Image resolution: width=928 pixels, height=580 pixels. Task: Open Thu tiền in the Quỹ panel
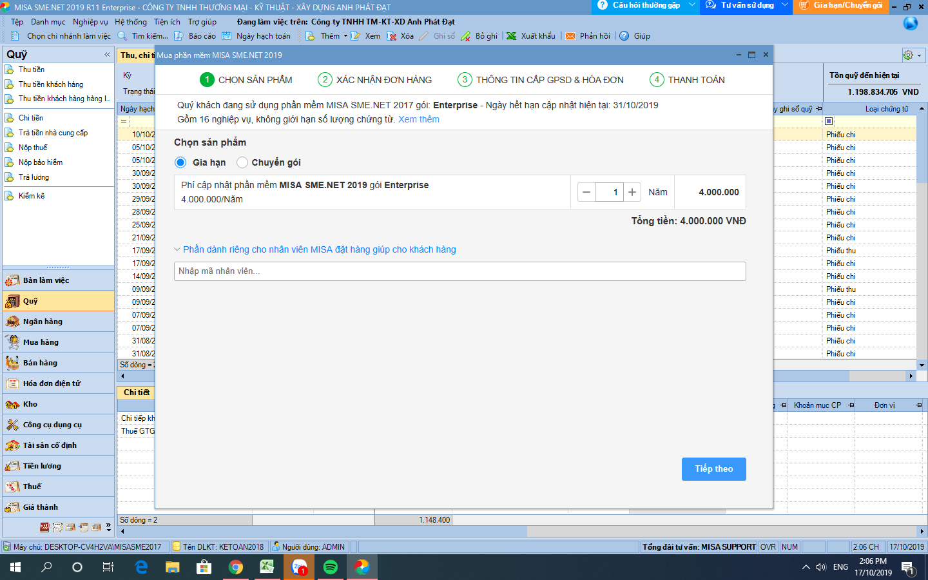tap(32, 70)
